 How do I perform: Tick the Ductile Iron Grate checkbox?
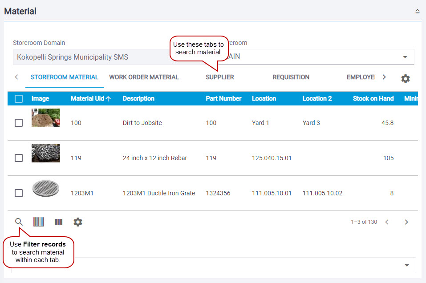(19, 193)
